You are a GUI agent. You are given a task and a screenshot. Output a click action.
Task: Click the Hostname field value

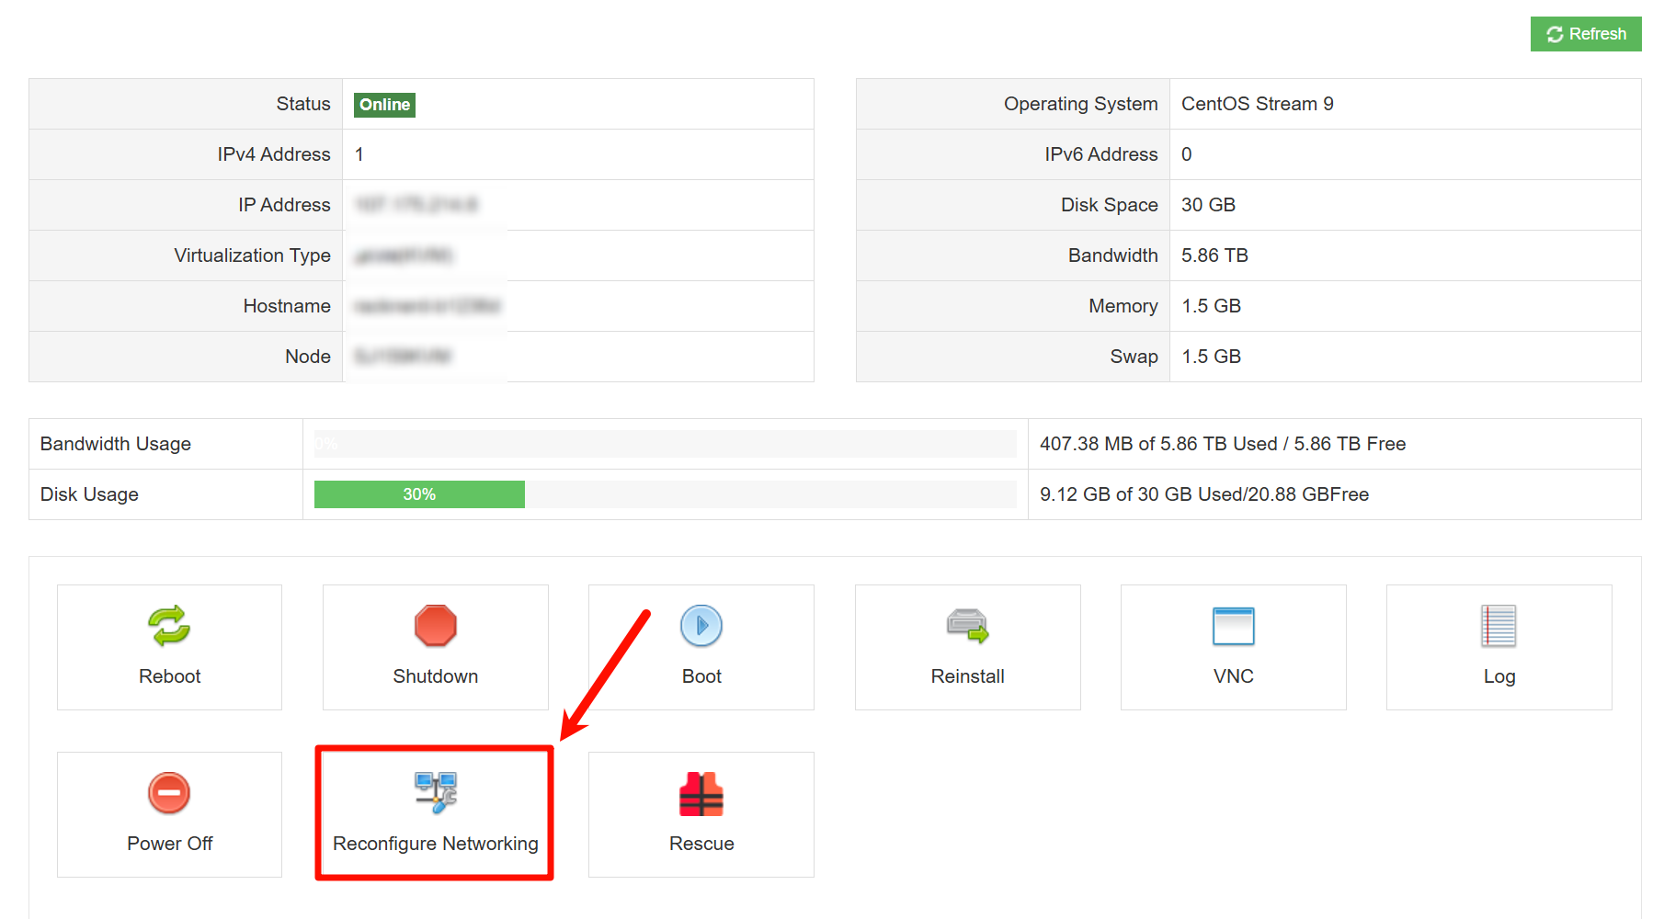(426, 305)
